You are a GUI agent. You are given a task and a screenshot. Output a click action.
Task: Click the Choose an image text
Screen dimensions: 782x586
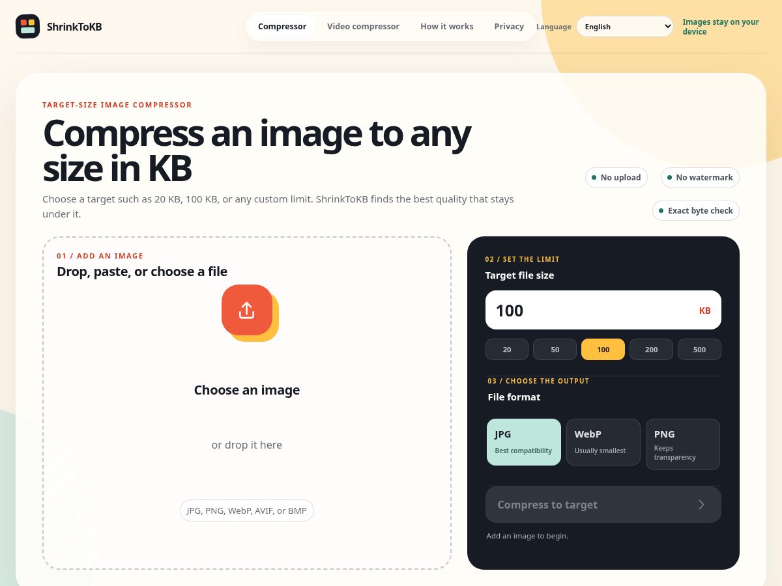click(247, 390)
